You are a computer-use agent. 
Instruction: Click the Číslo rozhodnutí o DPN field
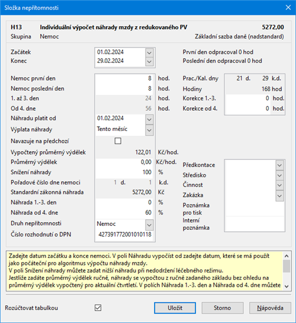coord(124,235)
